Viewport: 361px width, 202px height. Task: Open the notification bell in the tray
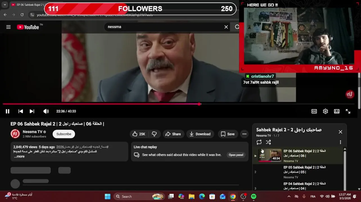coord(355,197)
